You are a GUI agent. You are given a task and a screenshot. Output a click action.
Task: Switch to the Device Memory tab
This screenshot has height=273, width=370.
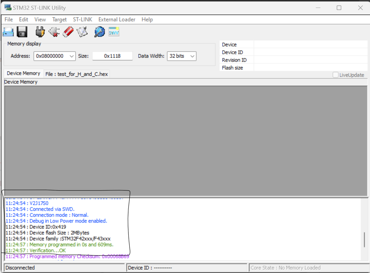[24, 73]
